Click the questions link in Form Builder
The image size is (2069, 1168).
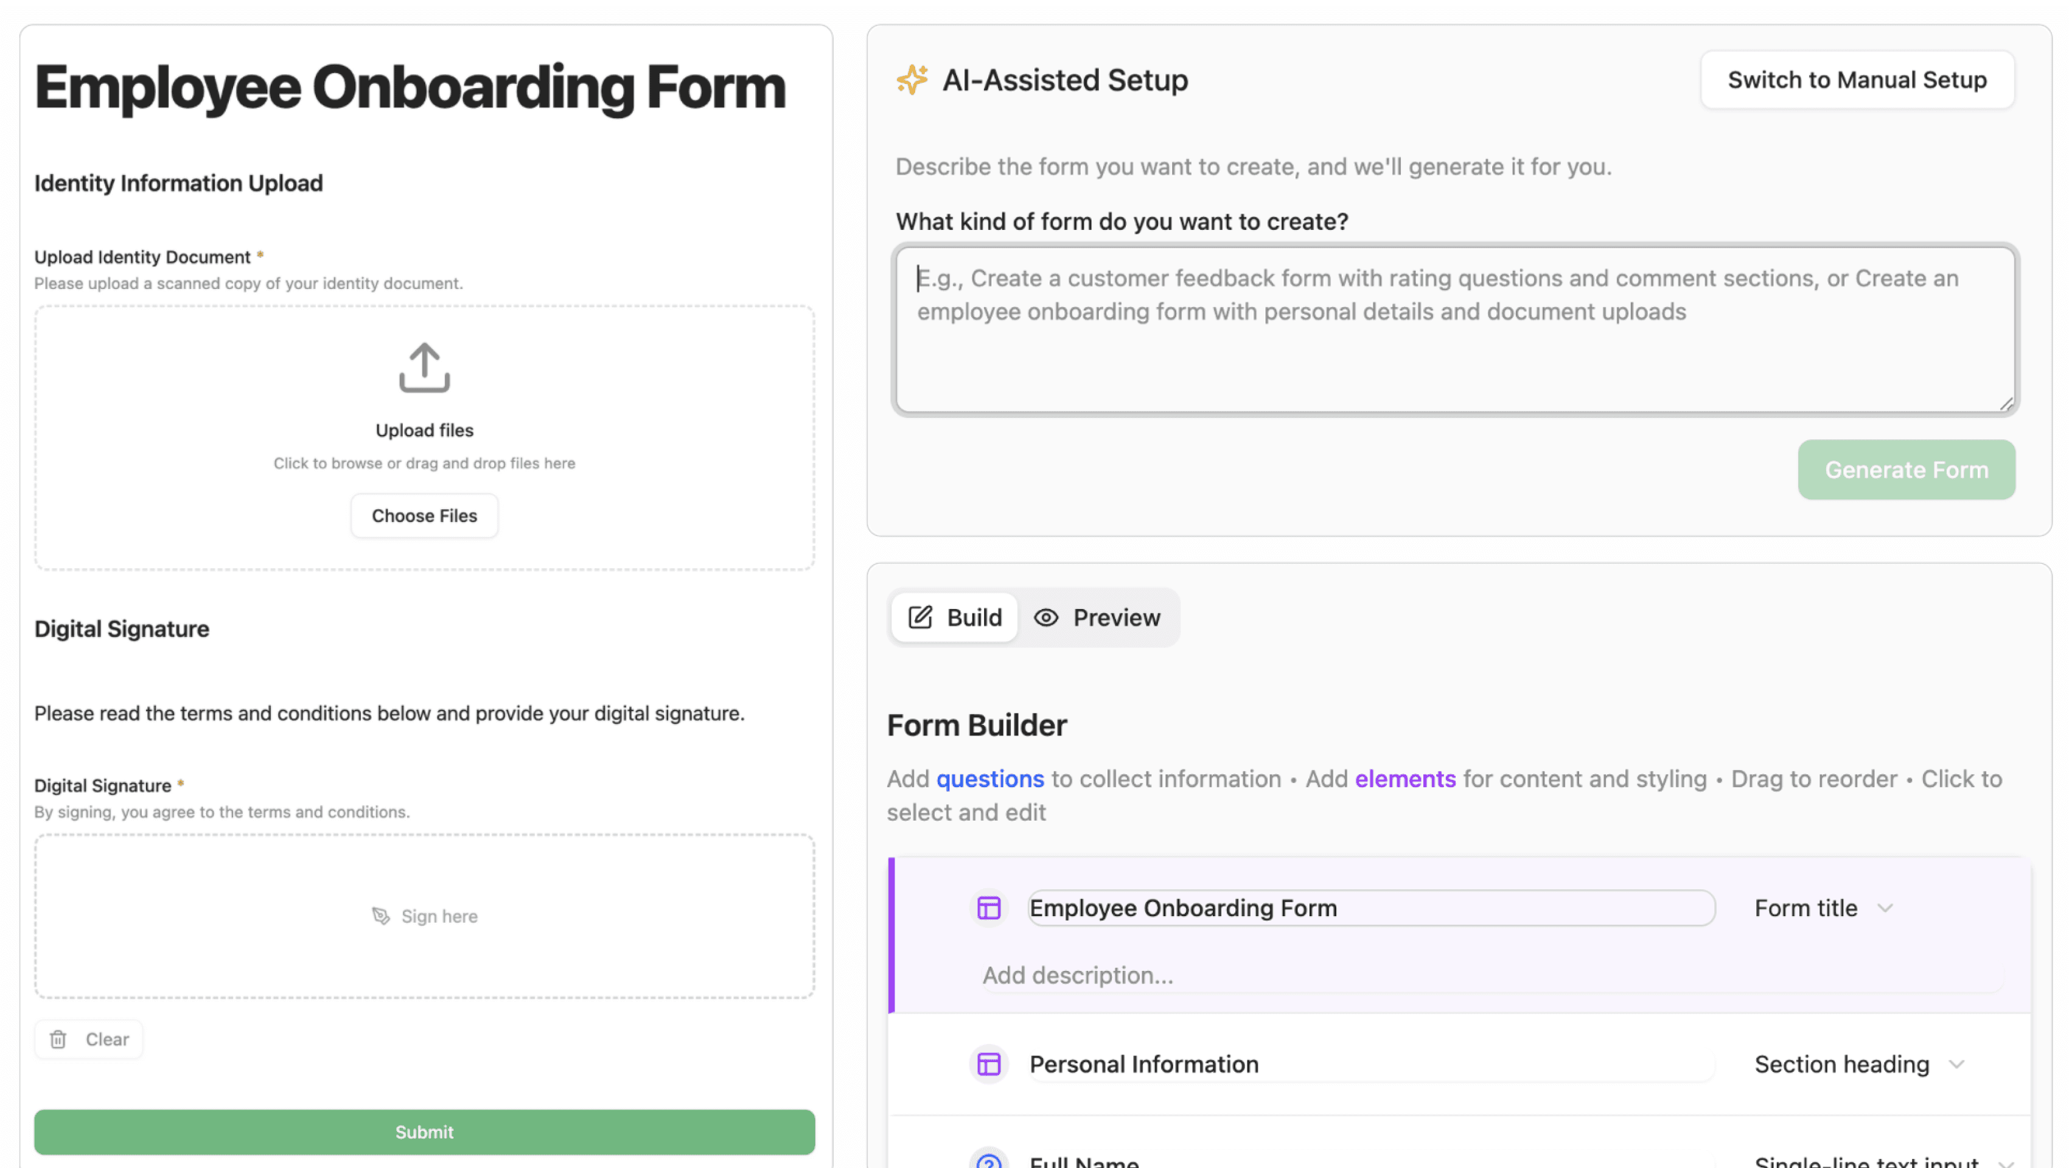[990, 779]
